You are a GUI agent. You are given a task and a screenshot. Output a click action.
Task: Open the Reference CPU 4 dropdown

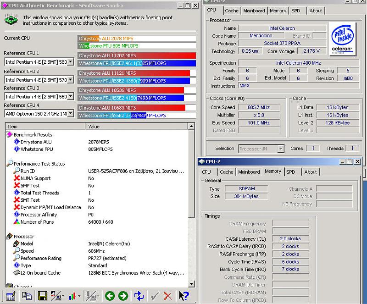click(x=71, y=114)
